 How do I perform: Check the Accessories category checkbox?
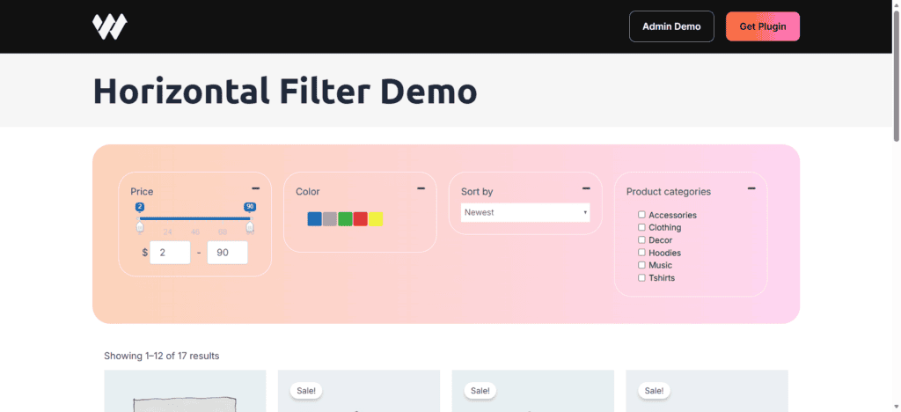[x=641, y=214]
